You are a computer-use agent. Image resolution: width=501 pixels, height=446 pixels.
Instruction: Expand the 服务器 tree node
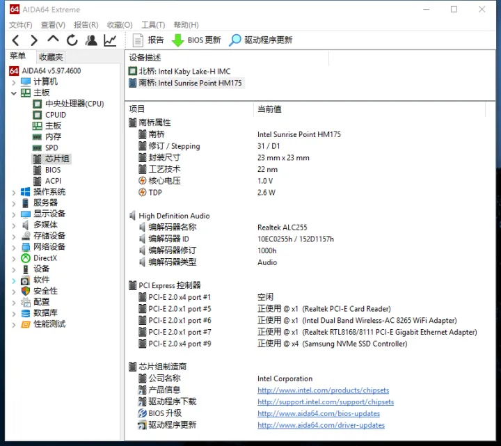(x=13, y=203)
